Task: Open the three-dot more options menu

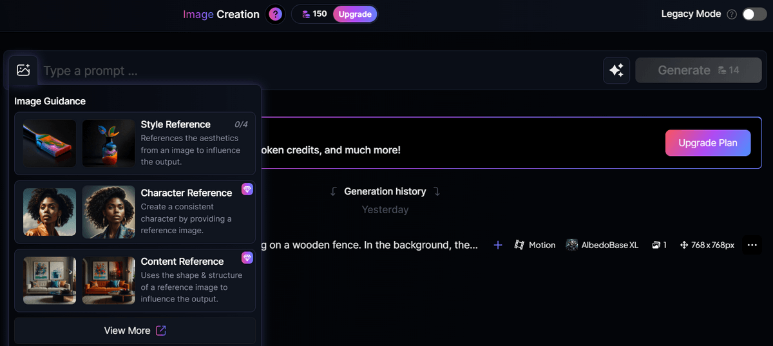Action: pyautogui.click(x=752, y=245)
